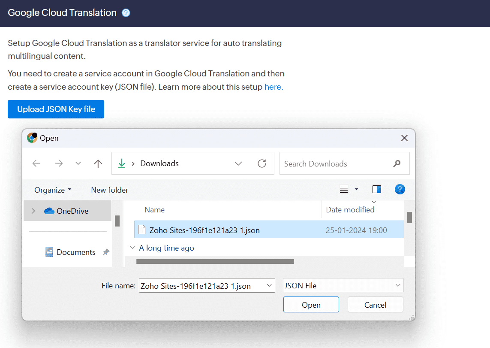Expand the OneDrive tree node

33,211
